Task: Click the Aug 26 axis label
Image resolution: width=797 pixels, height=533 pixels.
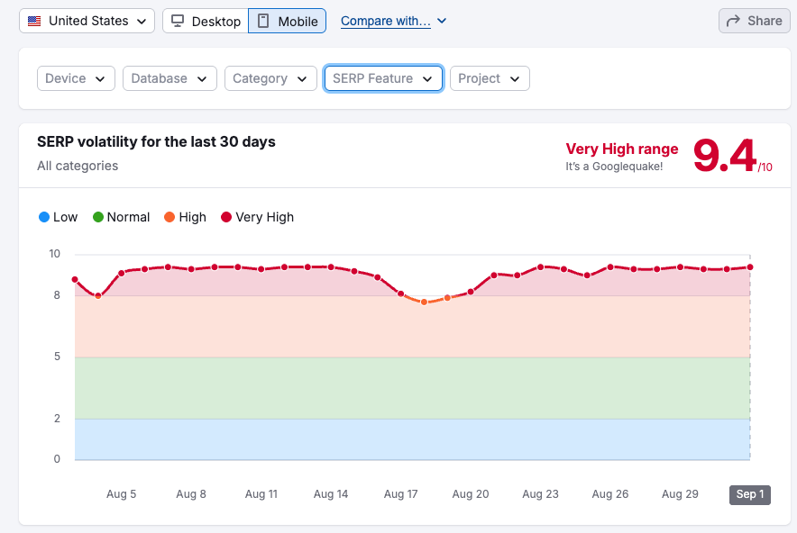Action: coord(610,494)
